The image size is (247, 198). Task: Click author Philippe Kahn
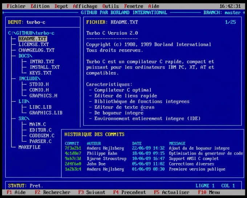pos(102,153)
